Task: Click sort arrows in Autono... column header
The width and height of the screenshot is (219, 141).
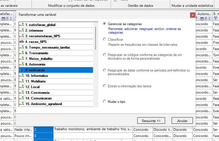Action: coord(209,18)
